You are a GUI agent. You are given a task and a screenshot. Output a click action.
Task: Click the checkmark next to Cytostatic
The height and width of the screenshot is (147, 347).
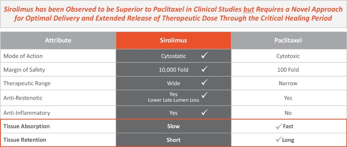(x=205, y=56)
